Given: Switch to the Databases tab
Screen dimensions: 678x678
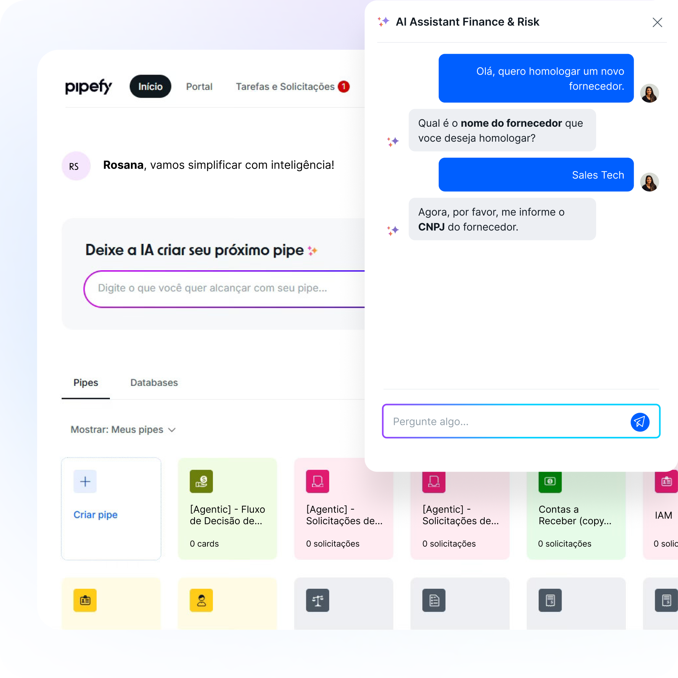Looking at the screenshot, I should coord(154,382).
